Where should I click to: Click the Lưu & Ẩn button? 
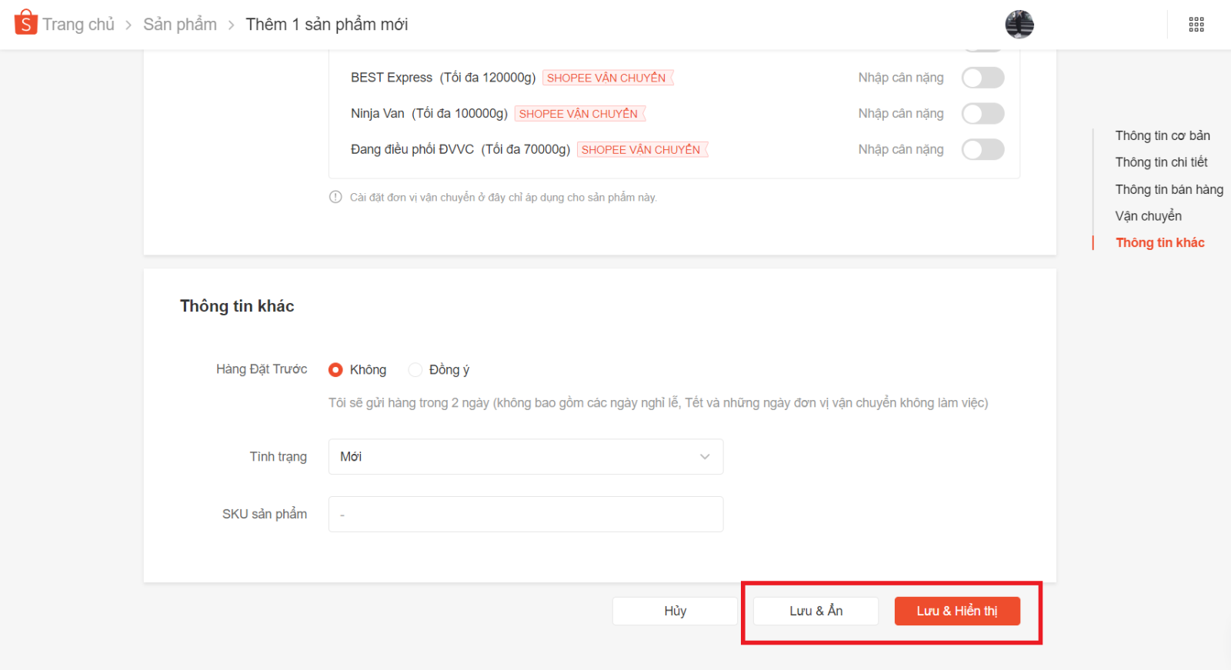tap(816, 611)
